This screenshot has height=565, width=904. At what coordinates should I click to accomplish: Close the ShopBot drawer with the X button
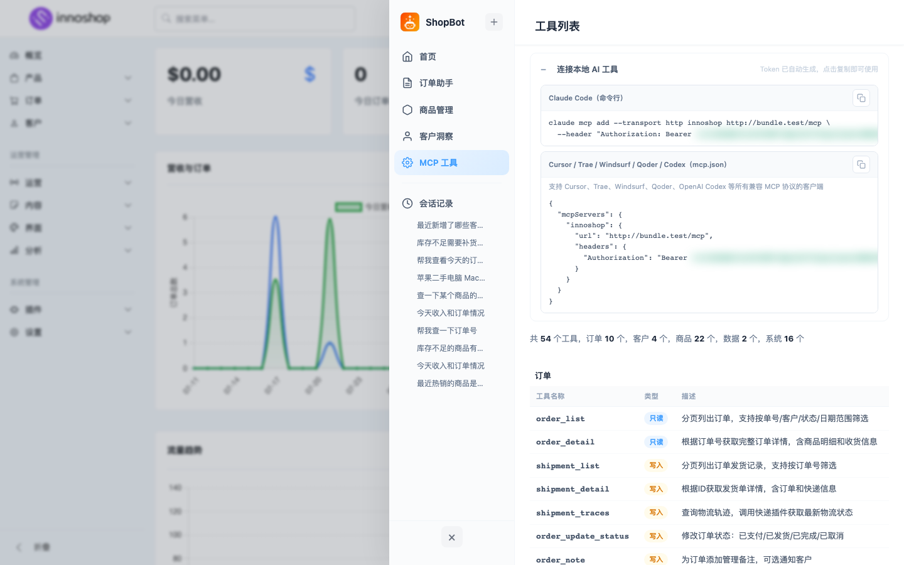pos(452,537)
